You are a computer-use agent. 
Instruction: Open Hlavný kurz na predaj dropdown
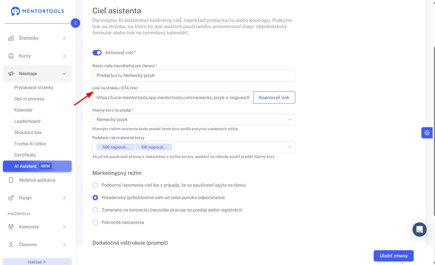pyautogui.click(x=194, y=119)
